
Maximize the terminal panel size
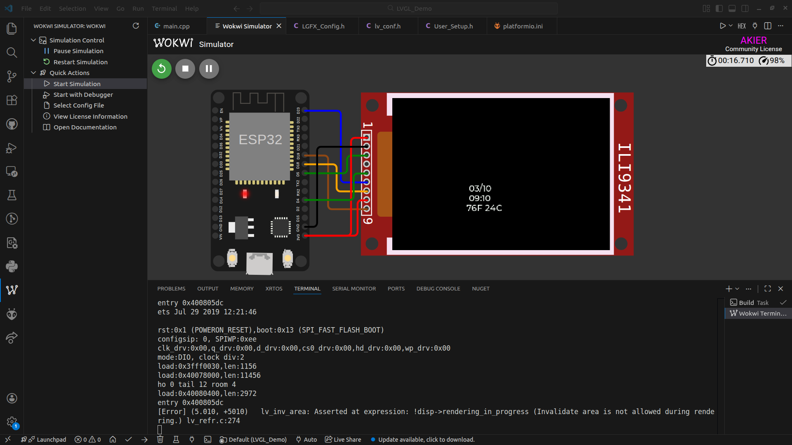[x=768, y=289]
